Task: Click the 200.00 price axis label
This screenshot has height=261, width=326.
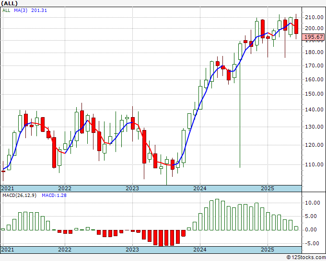Action: pos(314,28)
